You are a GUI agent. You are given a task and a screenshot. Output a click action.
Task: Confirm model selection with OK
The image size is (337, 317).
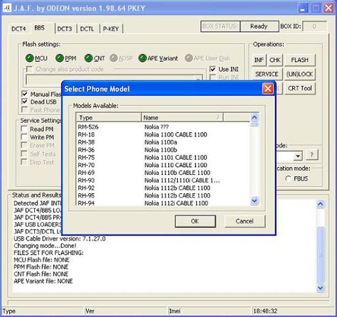pyautogui.click(x=195, y=221)
